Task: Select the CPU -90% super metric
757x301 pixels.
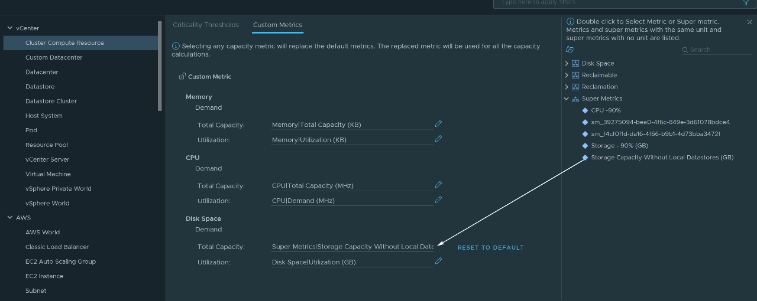Action: click(x=606, y=110)
